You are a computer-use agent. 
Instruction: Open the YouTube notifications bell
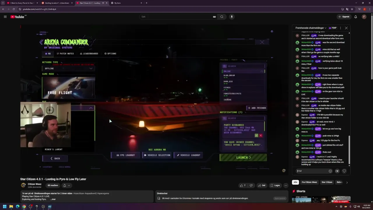click(356, 17)
